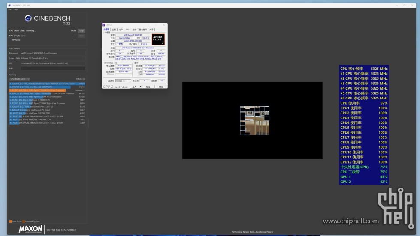
Task: Click the 'GPU 2 42°C' overlay row
Action: [x=364, y=182]
